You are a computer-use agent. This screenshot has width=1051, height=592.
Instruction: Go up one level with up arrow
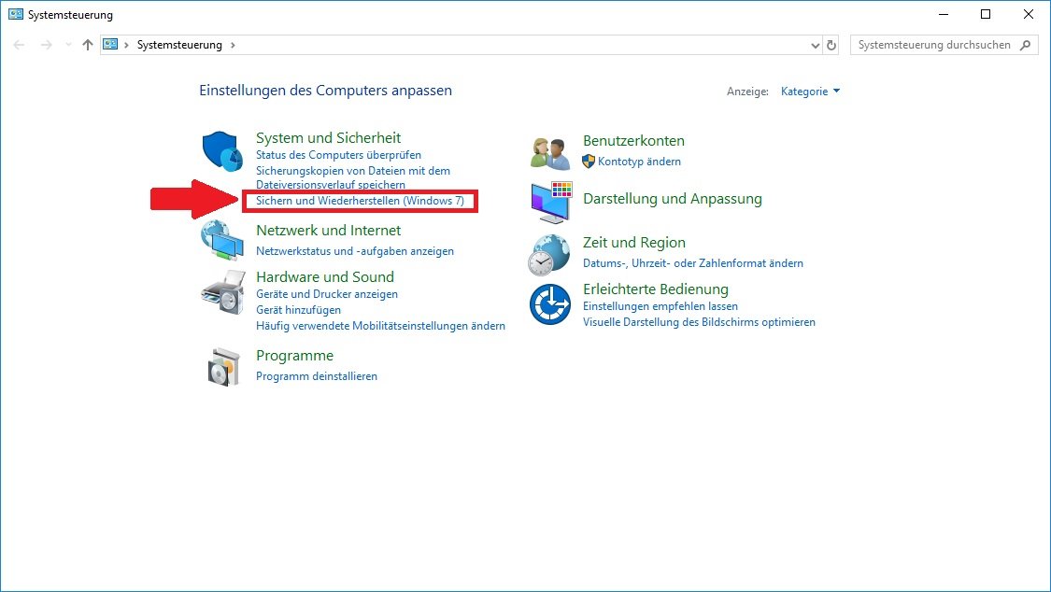87,45
